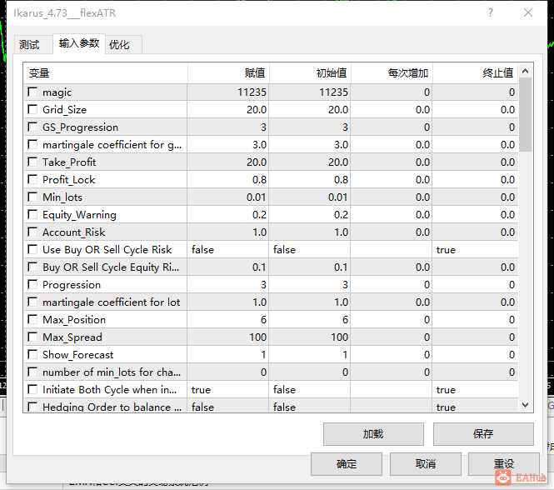Click 赋值 false in Hedging Order row

(228, 406)
